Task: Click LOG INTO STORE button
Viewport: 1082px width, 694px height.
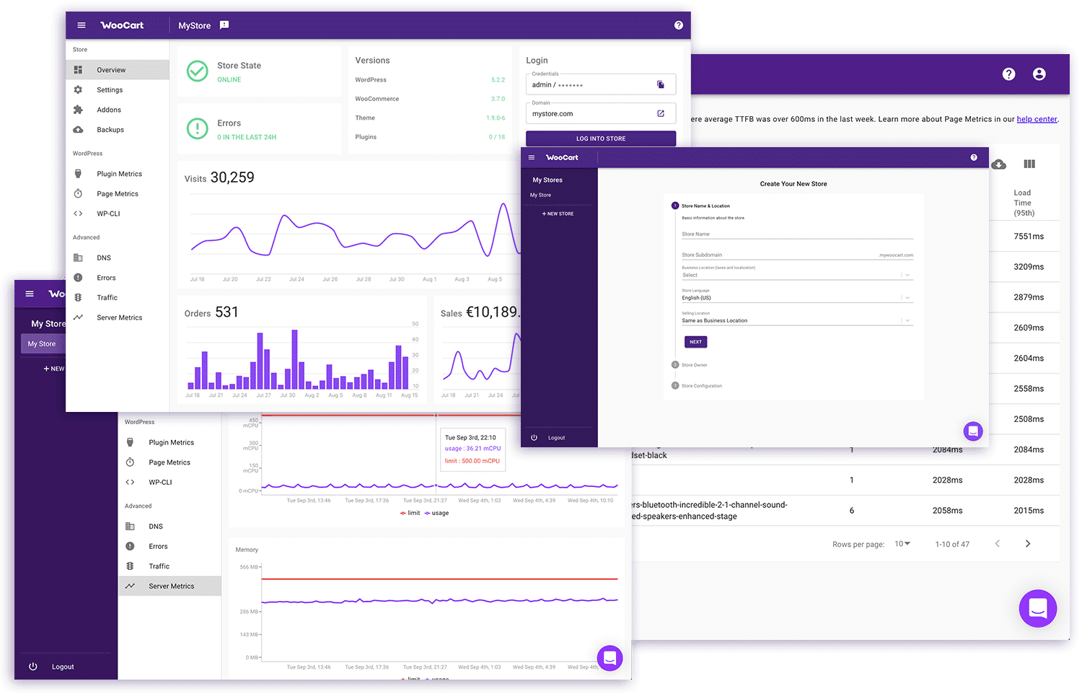Action: (601, 139)
